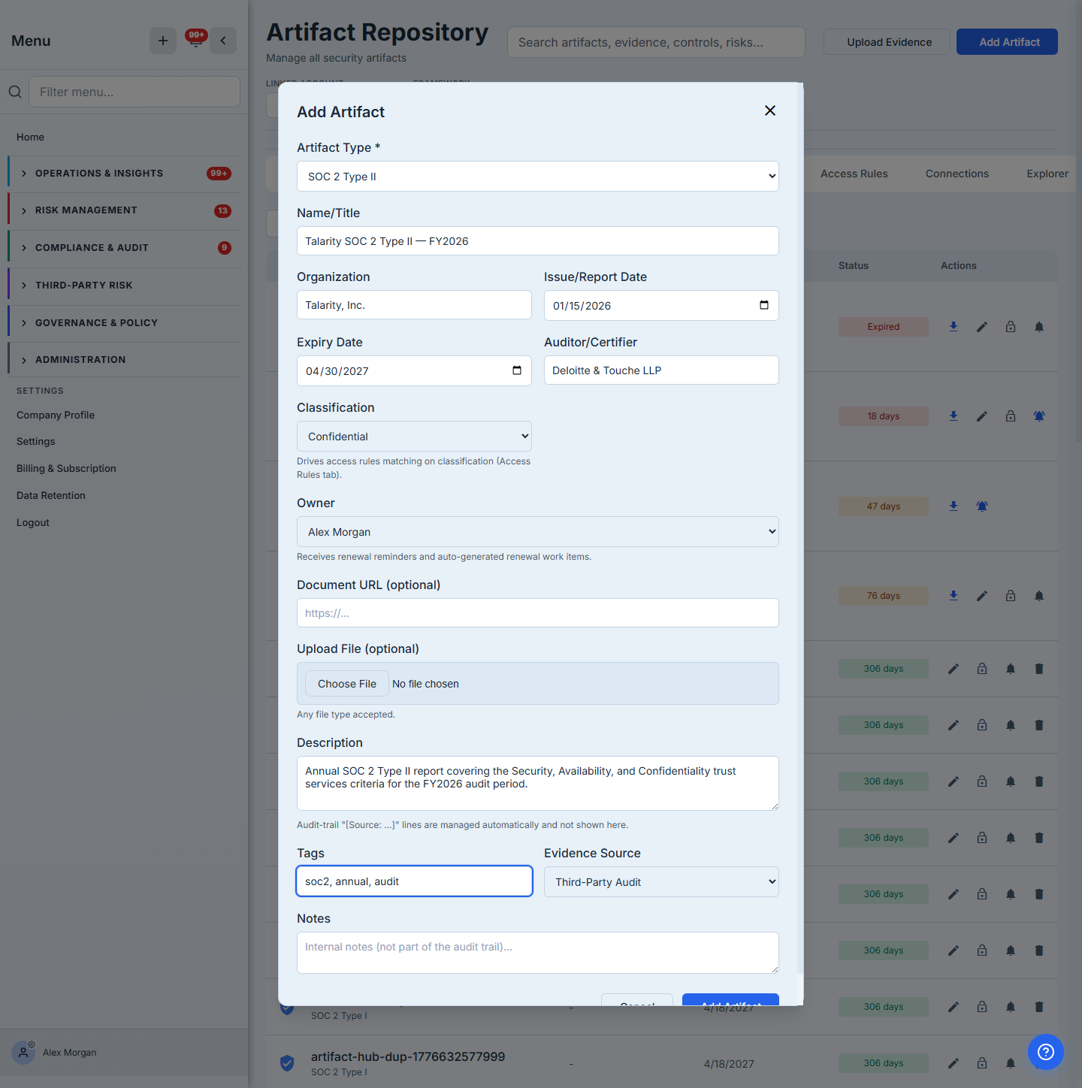
Task: Click the active alarm bell in 18 days row
Action: point(1039,416)
